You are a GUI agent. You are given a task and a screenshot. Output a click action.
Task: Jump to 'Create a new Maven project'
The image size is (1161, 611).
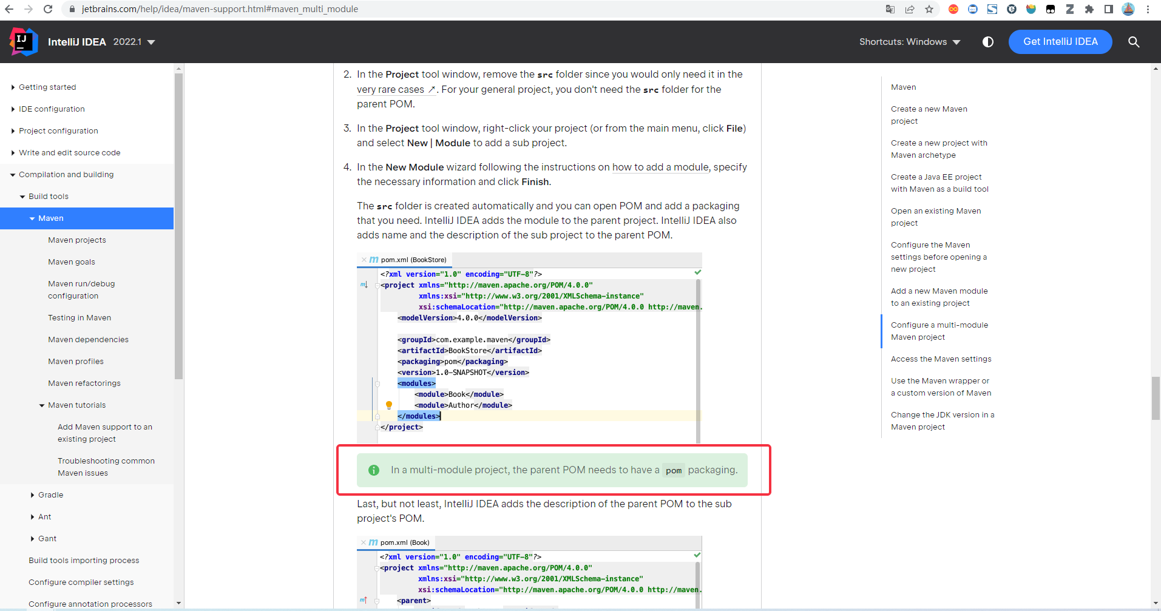pyautogui.click(x=929, y=115)
